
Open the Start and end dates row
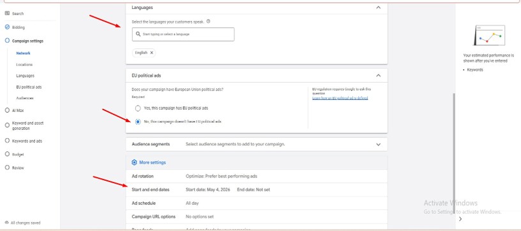[257, 190]
